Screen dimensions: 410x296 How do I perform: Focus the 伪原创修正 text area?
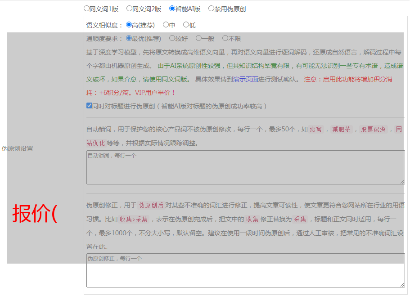coord(245,270)
